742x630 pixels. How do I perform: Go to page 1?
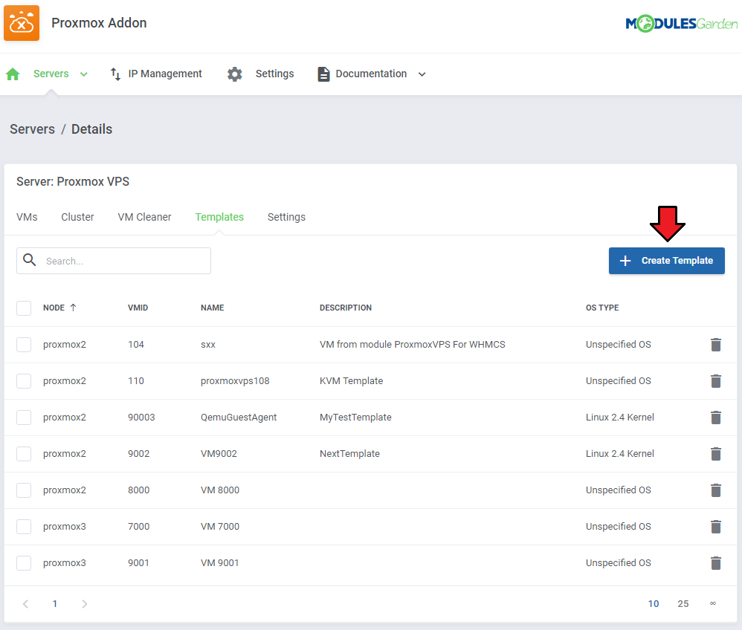click(x=55, y=604)
